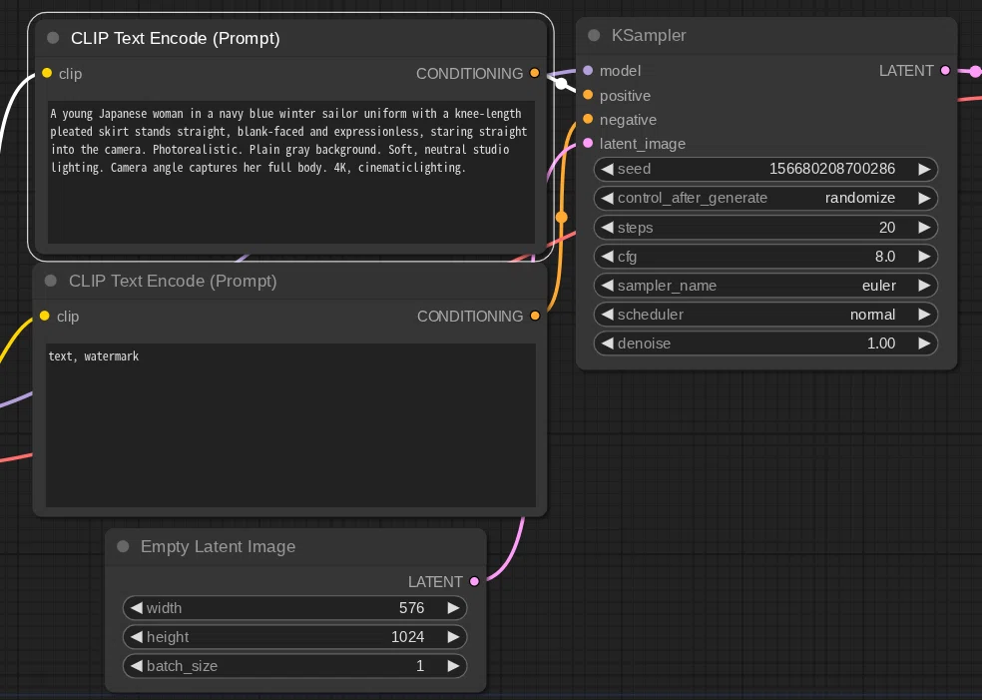Increase width with the right arrow

[x=453, y=608]
